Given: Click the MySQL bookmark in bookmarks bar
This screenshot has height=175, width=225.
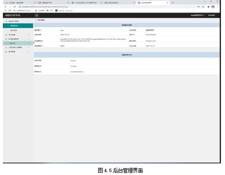Looking at the screenshot, I should pos(64,11).
